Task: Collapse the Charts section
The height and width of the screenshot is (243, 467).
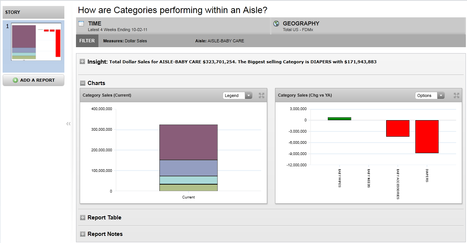Action: click(x=82, y=83)
